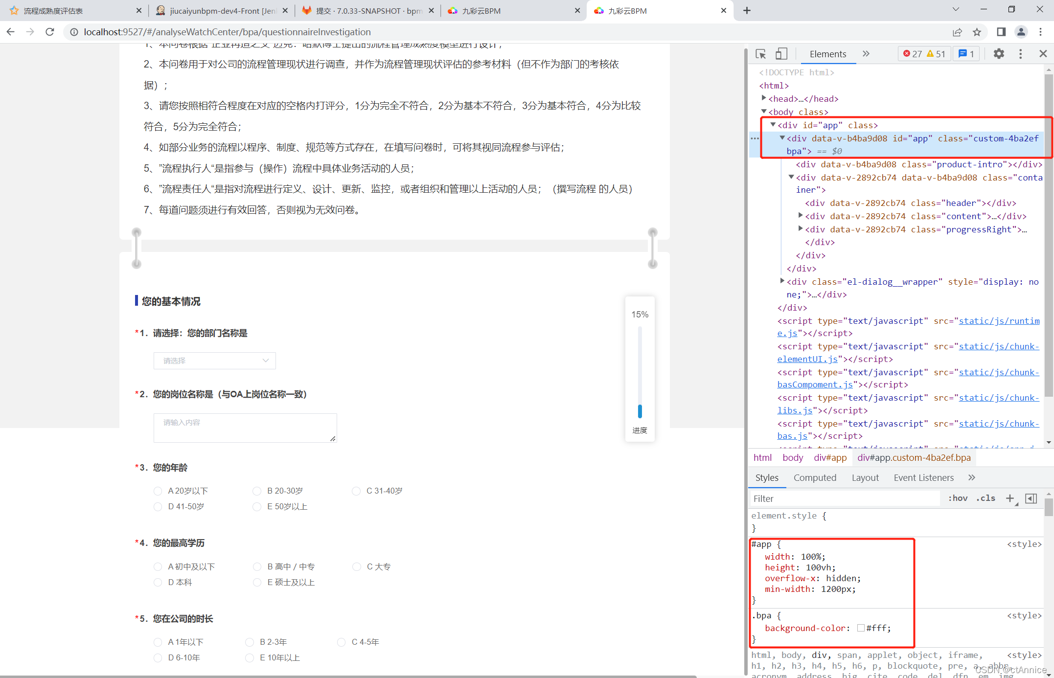Click the new style rule plus icon
Screen dimensions: 1054x678
click(x=1010, y=498)
